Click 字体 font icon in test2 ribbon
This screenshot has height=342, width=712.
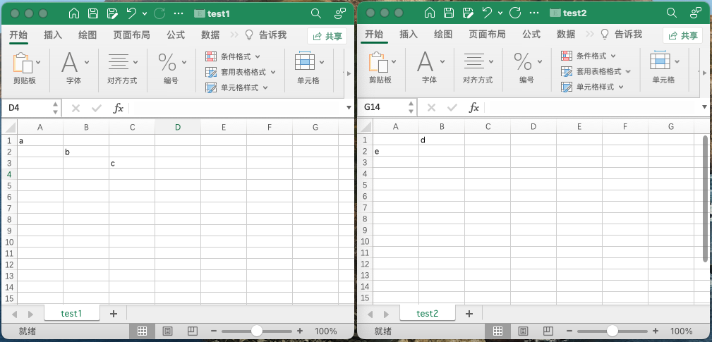click(425, 61)
